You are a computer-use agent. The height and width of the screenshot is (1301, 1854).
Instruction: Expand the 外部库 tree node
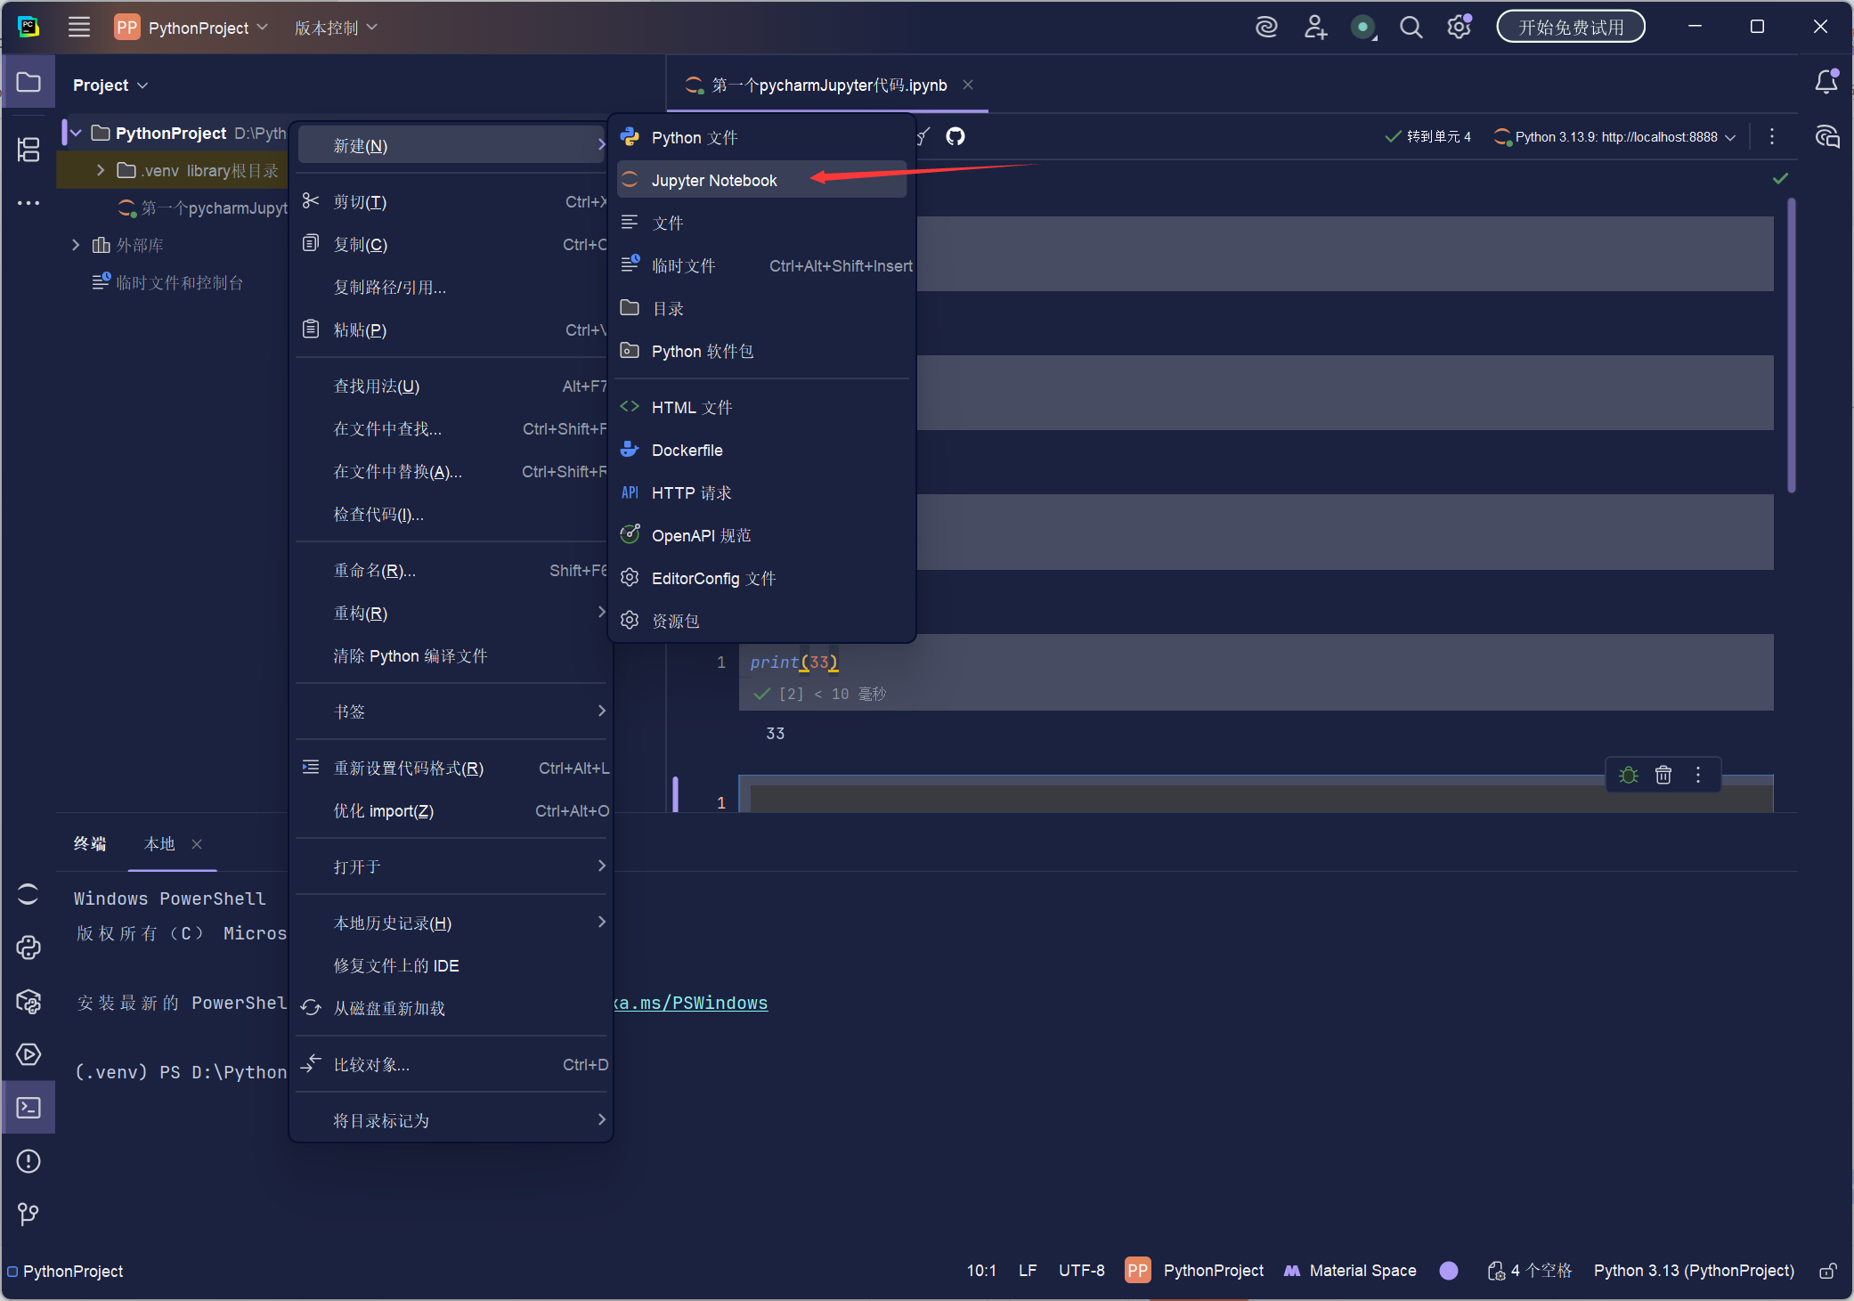click(x=76, y=245)
